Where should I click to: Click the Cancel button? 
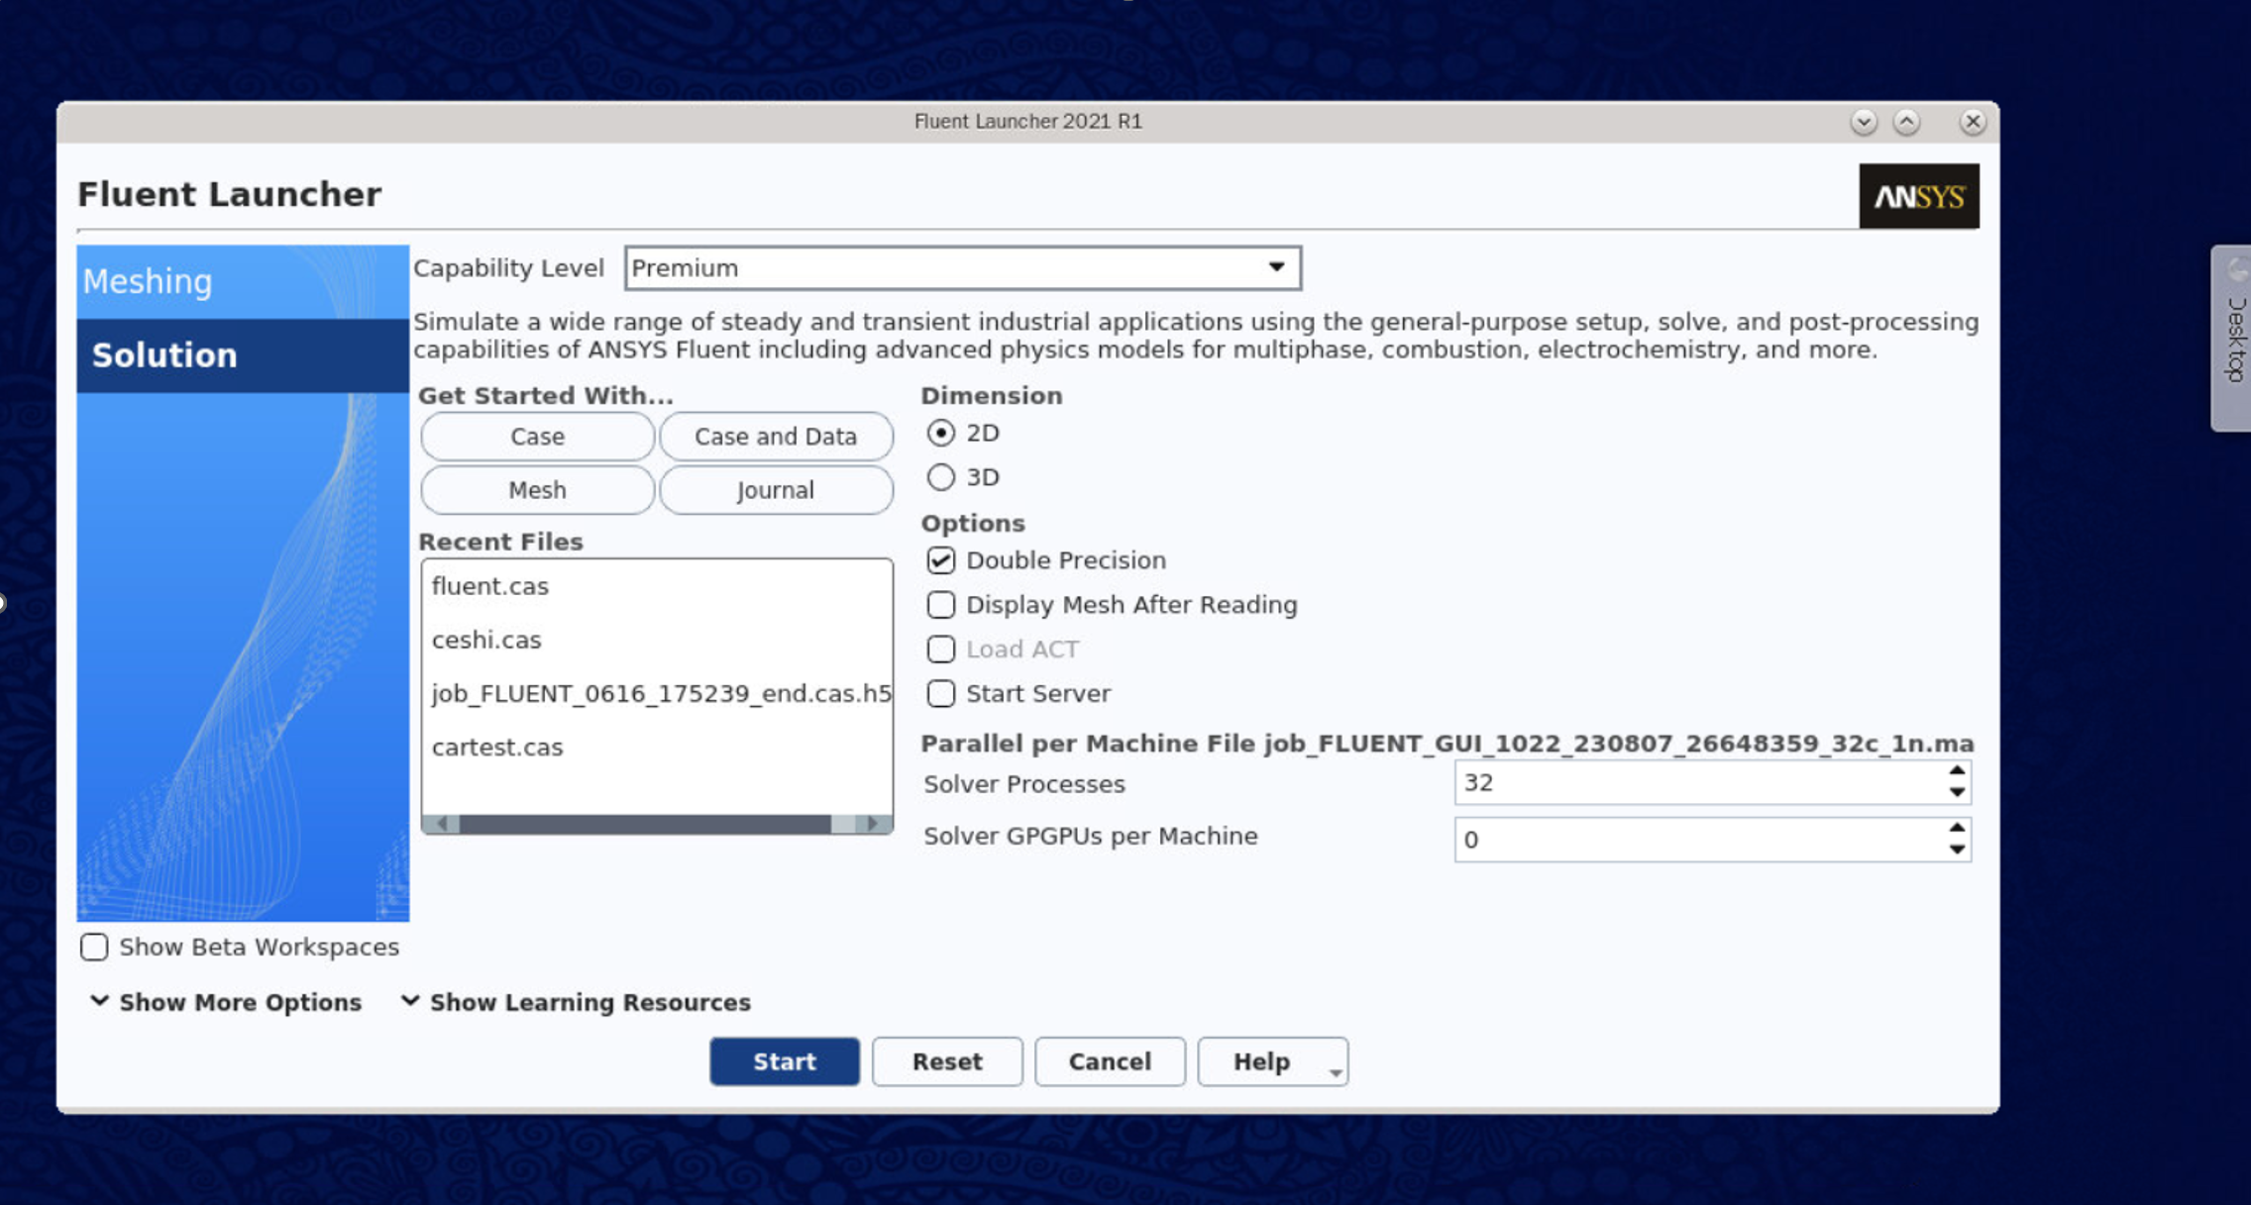[1110, 1061]
